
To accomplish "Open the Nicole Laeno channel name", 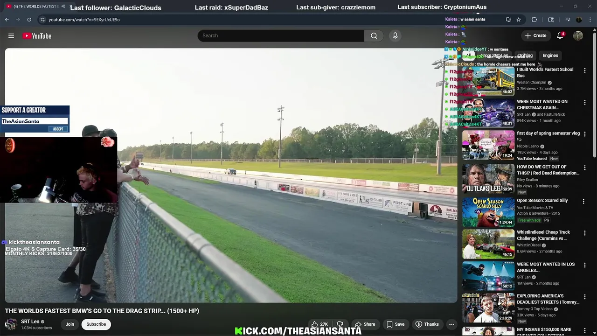I will [528, 146].
